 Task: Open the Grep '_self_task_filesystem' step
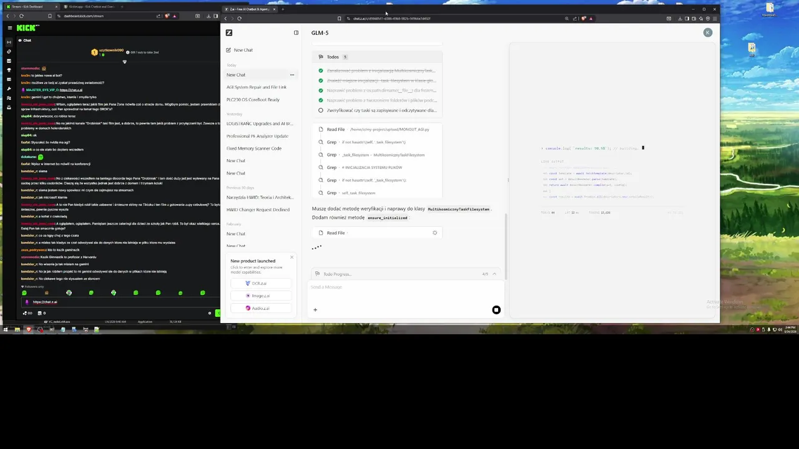point(377,193)
